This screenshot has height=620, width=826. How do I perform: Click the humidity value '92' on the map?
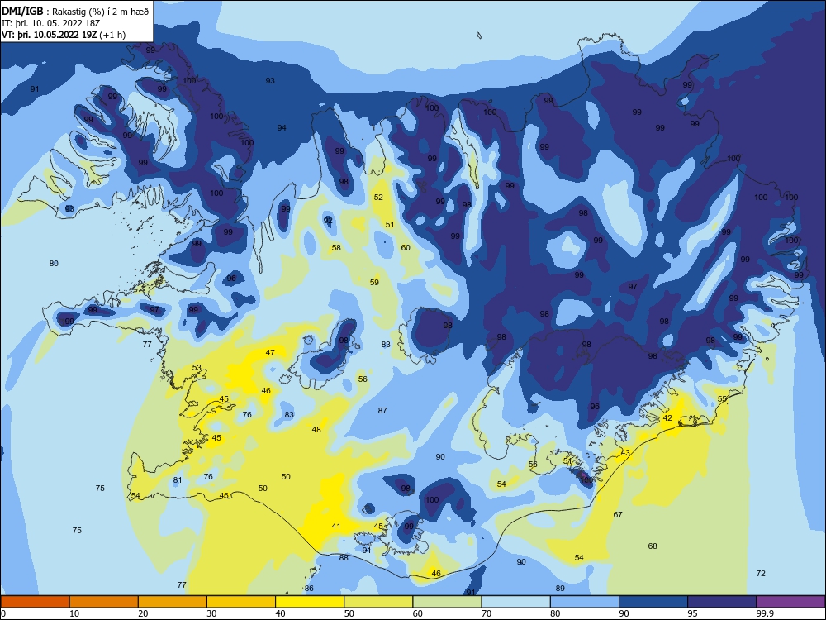tap(328, 220)
